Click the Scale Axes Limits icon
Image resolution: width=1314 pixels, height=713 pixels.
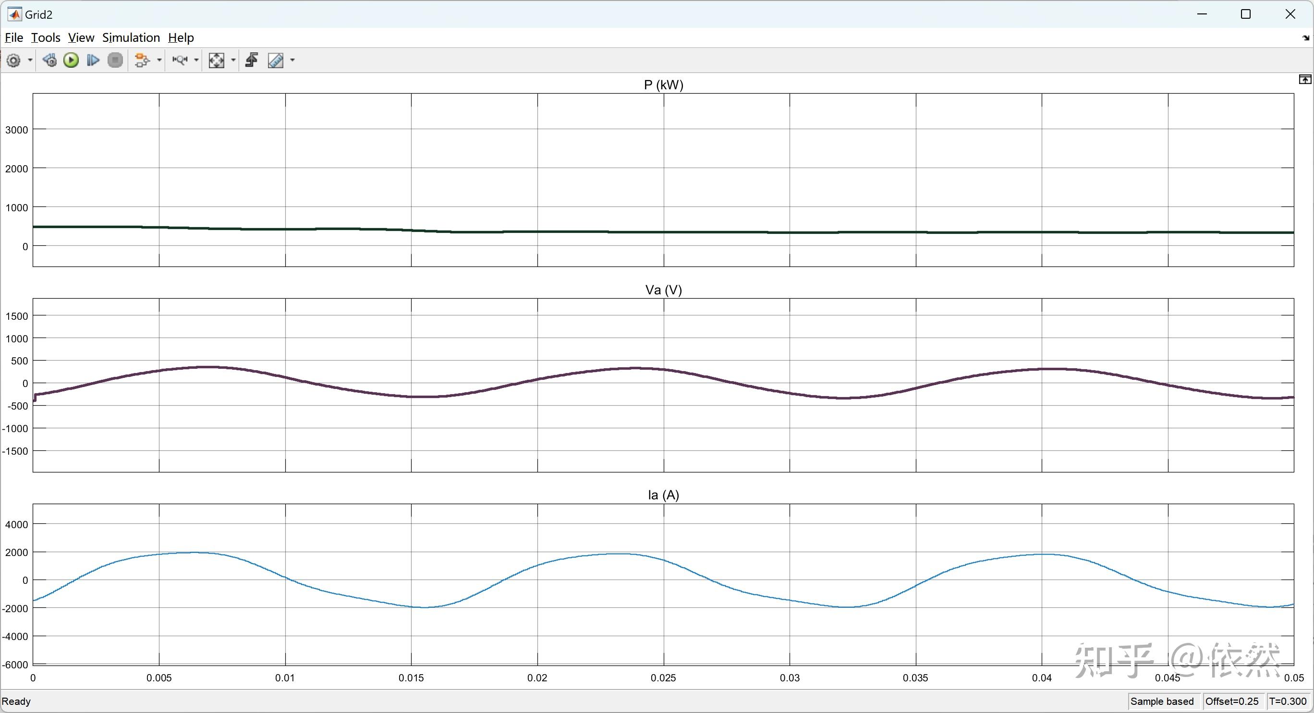[x=216, y=60]
